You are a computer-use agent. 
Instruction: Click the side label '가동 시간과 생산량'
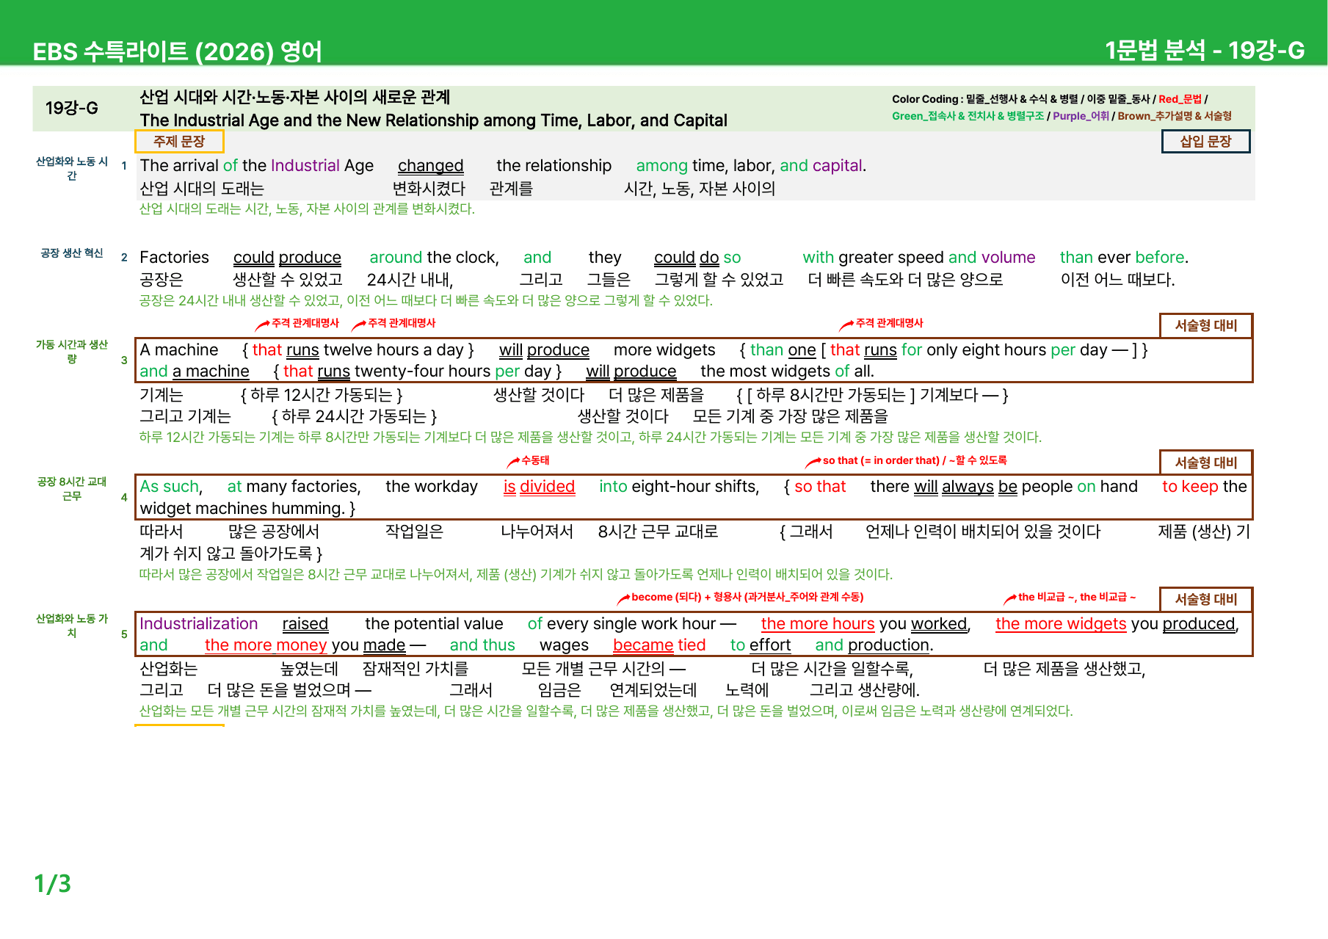coord(72,352)
